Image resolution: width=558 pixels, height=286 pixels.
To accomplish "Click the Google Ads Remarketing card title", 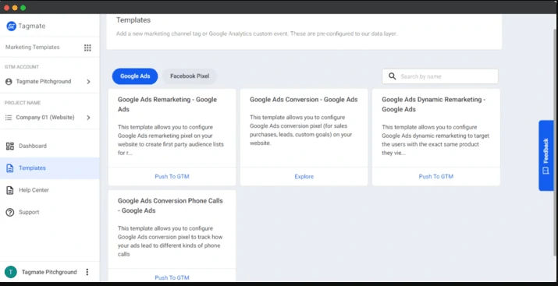I will pyautogui.click(x=167, y=104).
